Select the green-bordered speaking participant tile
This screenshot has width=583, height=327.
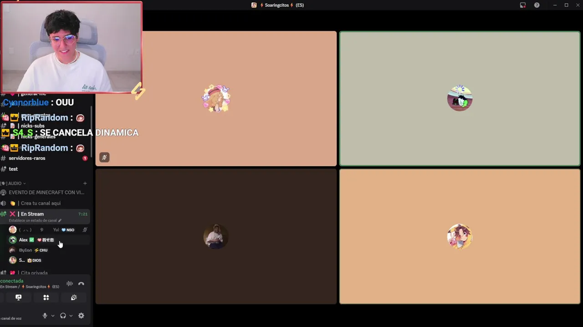click(x=460, y=99)
